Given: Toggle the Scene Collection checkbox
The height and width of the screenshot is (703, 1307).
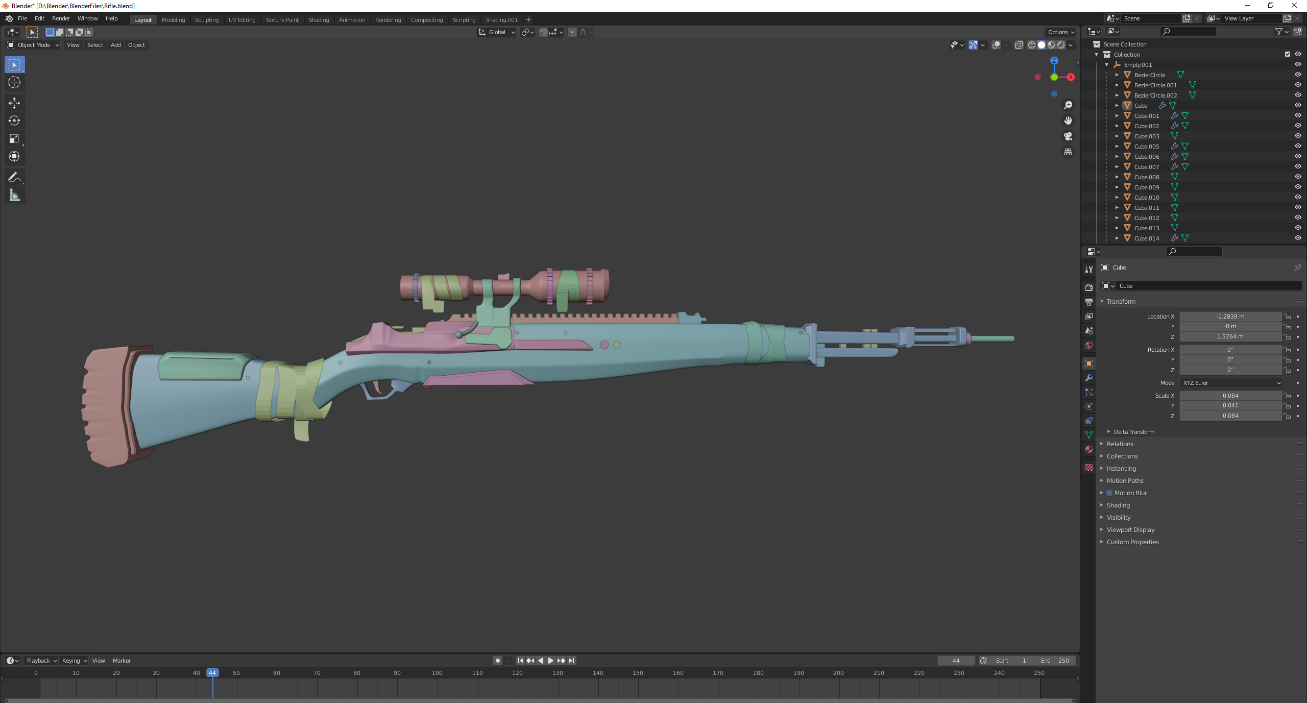Looking at the screenshot, I should (1288, 54).
